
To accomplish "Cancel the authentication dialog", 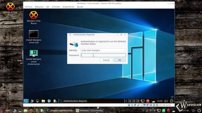I will click(x=106, y=60).
